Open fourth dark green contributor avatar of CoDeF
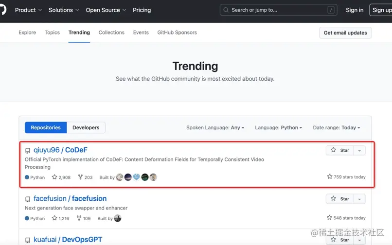 145,177
